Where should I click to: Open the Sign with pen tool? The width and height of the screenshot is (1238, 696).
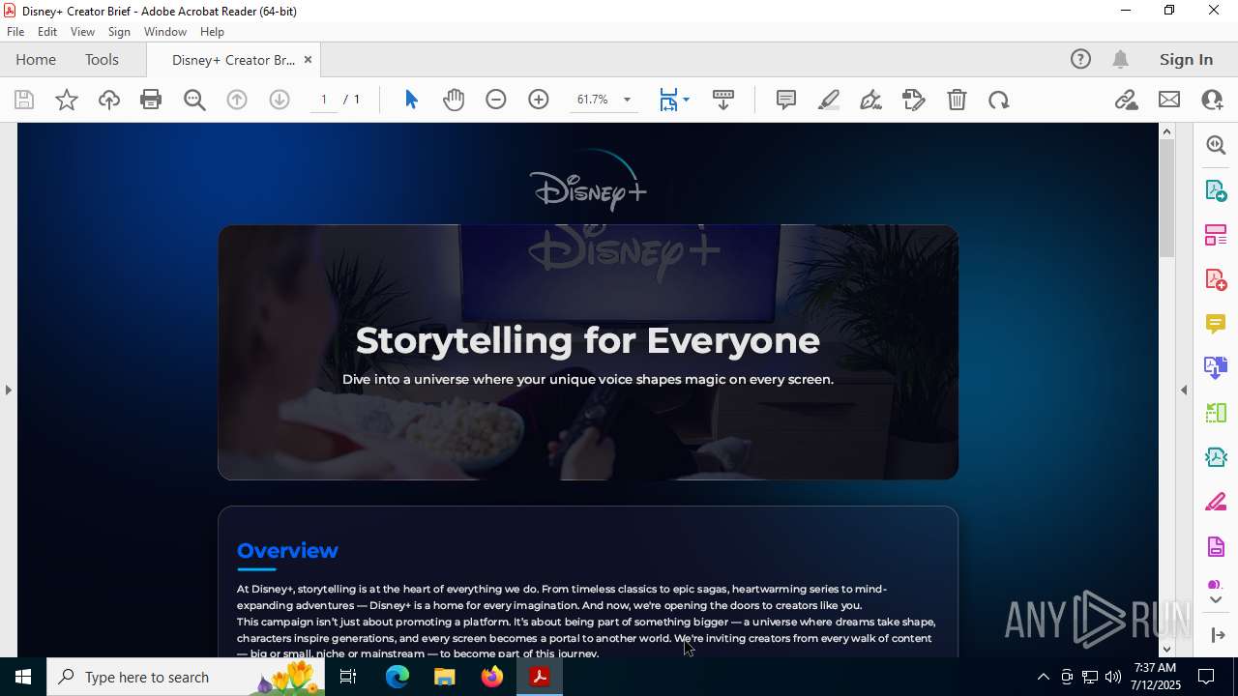871,100
